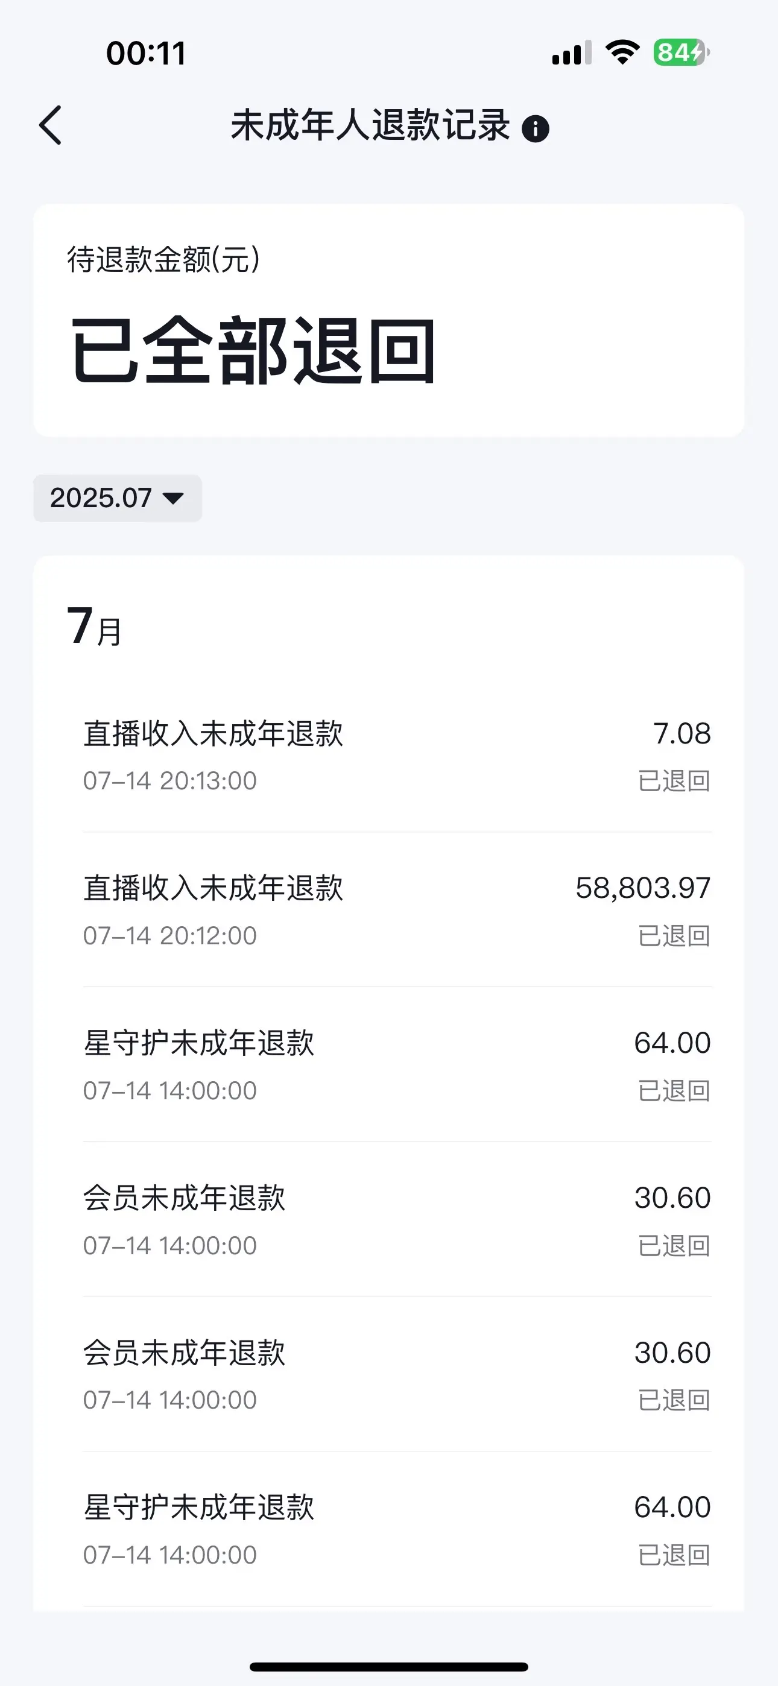Tap the 已全部退回 summary card
Screen dimensions: 778x1686
click(388, 320)
